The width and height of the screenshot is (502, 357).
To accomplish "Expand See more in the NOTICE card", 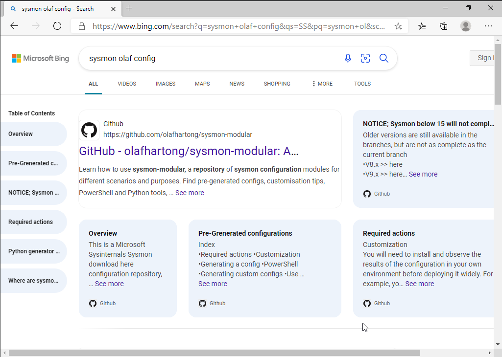I will pyautogui.click(x=423, y=174).
